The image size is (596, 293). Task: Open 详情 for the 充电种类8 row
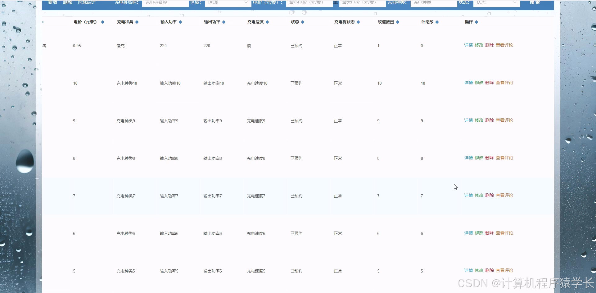pyautogui.click(x=468, y=158)
